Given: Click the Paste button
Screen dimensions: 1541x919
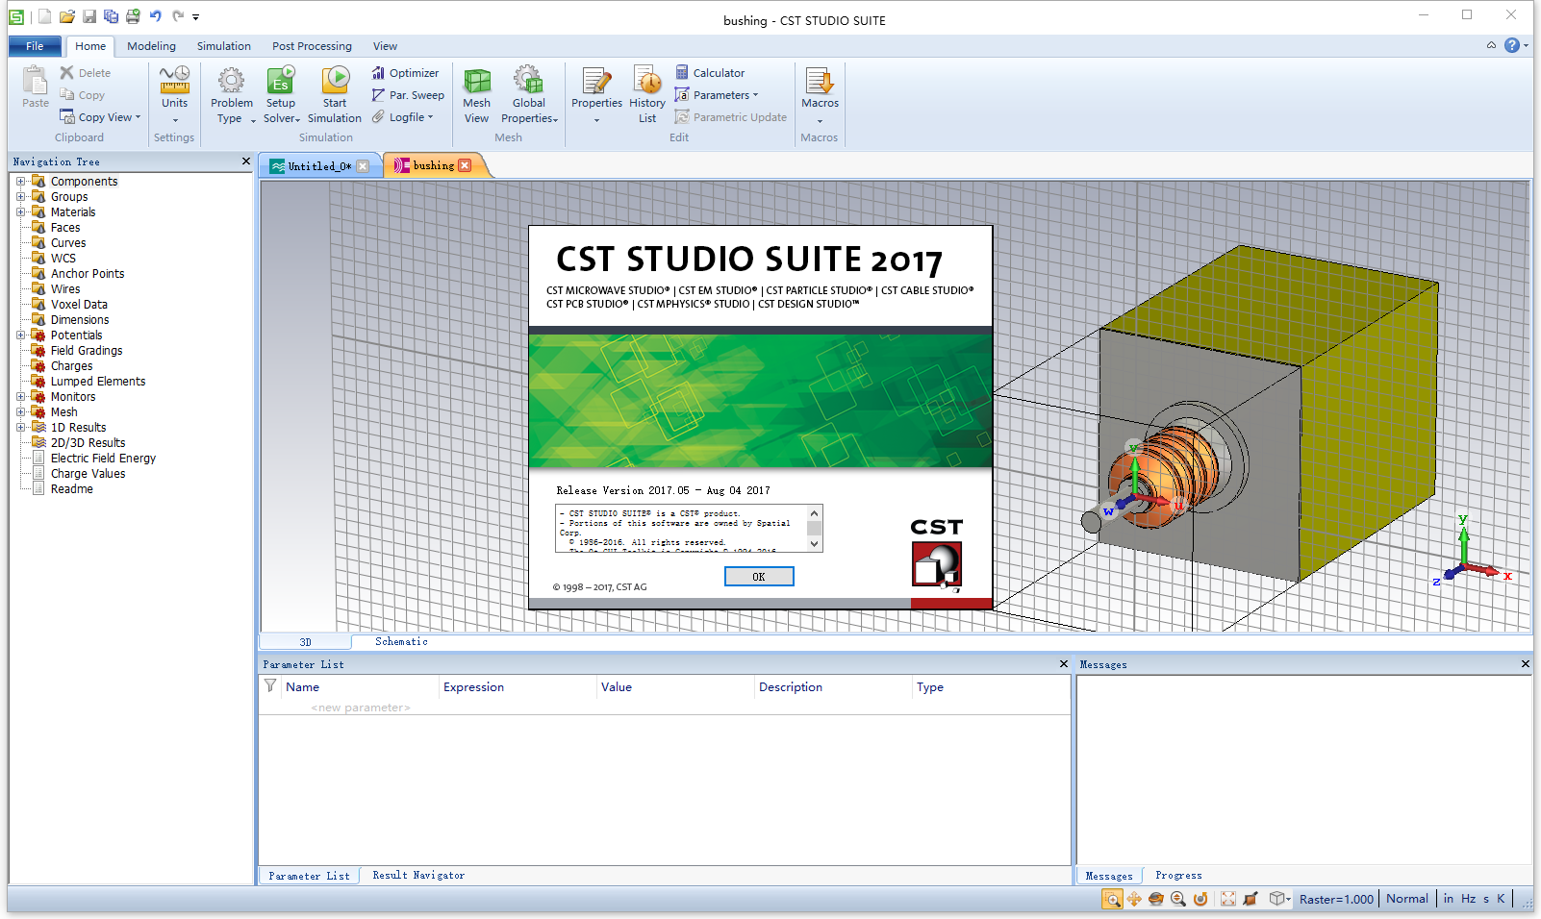Looking at the screenshot, I should [36, 87].
